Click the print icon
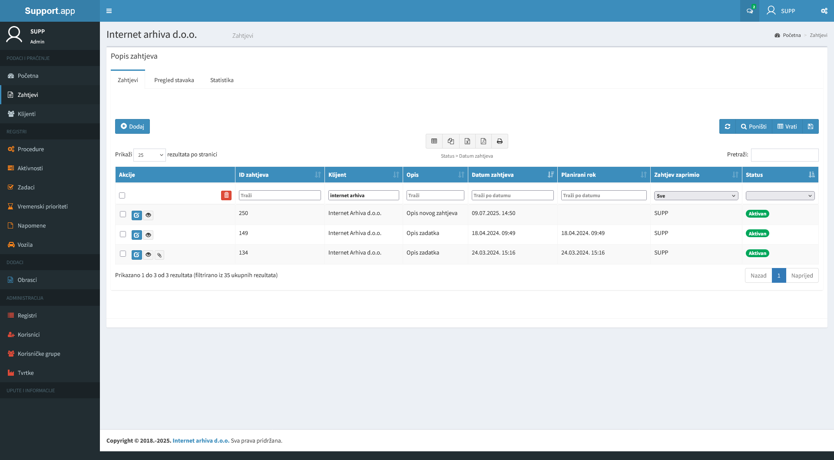Screen dimensions: 834x460 pyautogui.click(x=500, y=141)
